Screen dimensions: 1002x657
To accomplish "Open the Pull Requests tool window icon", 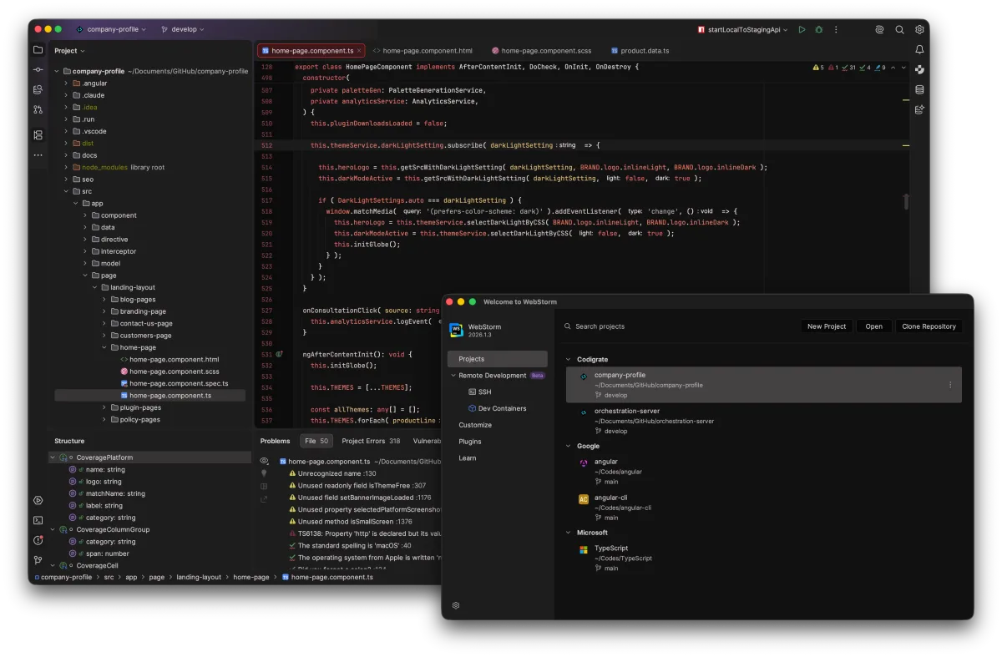I will 38,109.
